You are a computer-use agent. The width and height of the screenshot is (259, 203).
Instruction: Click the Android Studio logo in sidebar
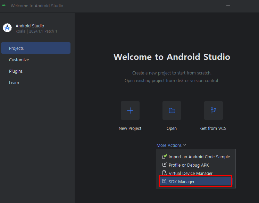(x=7, y=28)
